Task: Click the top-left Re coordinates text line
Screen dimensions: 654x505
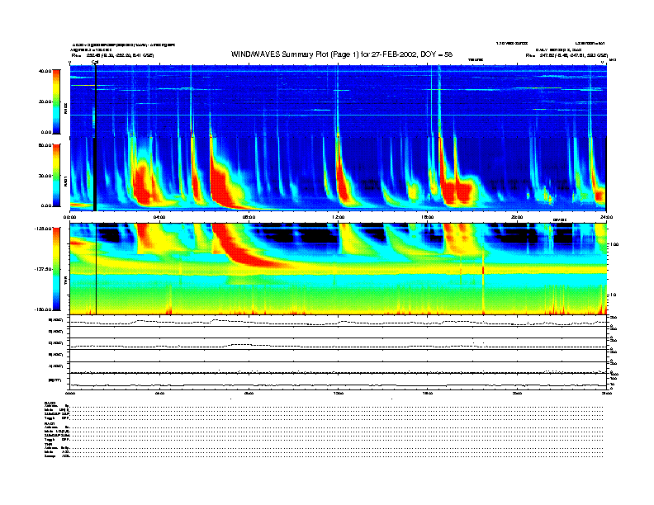Action: 112,55
